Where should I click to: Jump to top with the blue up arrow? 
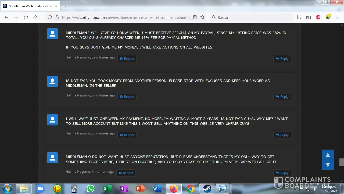pos(328,155)
